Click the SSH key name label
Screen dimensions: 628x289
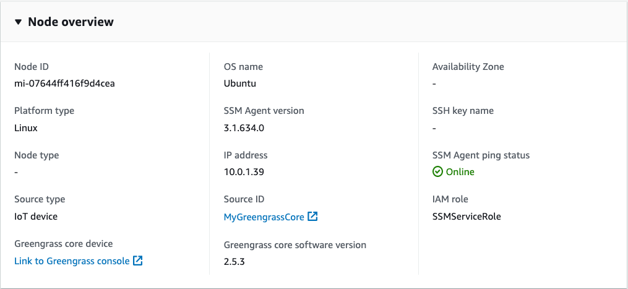tap(463, 111)
